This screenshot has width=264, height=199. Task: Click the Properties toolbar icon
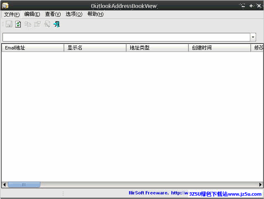click(37, 24)
